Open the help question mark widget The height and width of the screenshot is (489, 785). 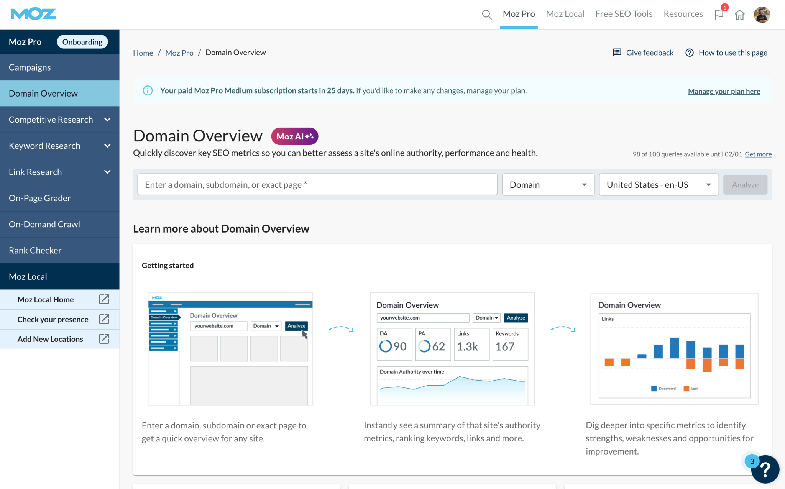[765, 469]
